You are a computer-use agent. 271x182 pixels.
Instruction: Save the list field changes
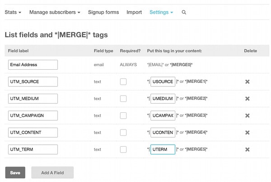[x=15, y=172]
